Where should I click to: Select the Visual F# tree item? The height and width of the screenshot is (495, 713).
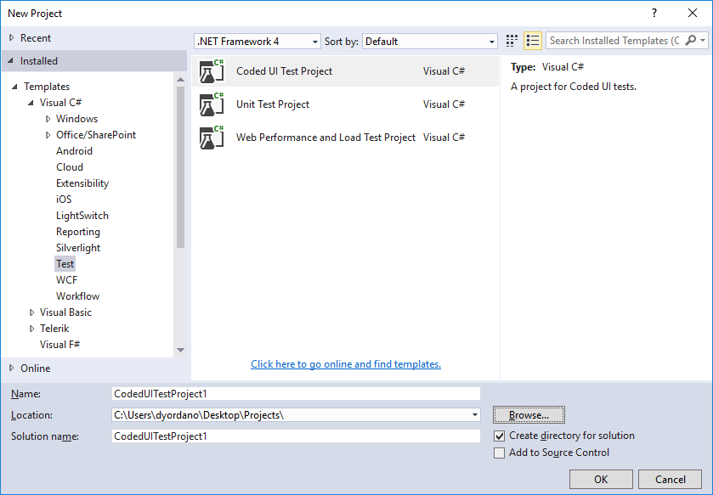pyautogui.click(x=59, y=345)
